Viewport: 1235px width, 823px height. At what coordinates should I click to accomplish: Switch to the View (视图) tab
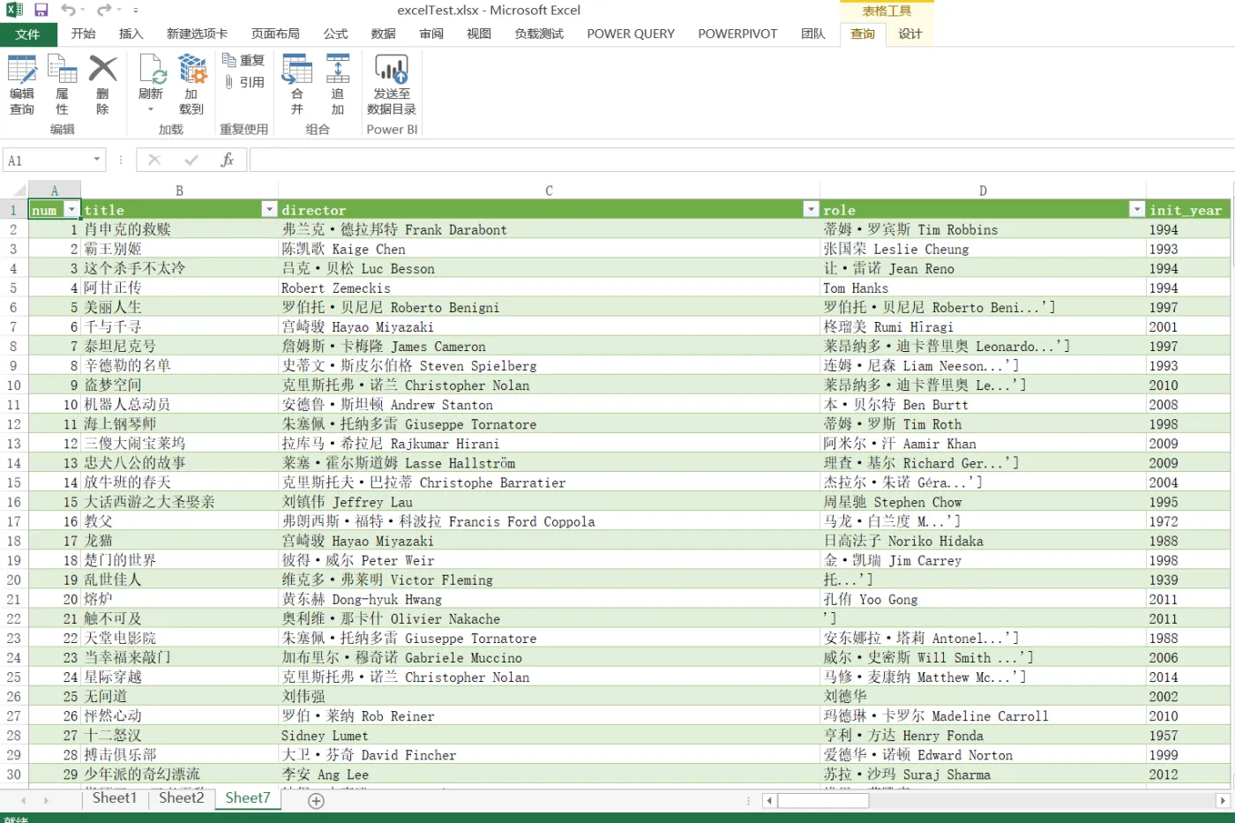(x=479, y=34)
